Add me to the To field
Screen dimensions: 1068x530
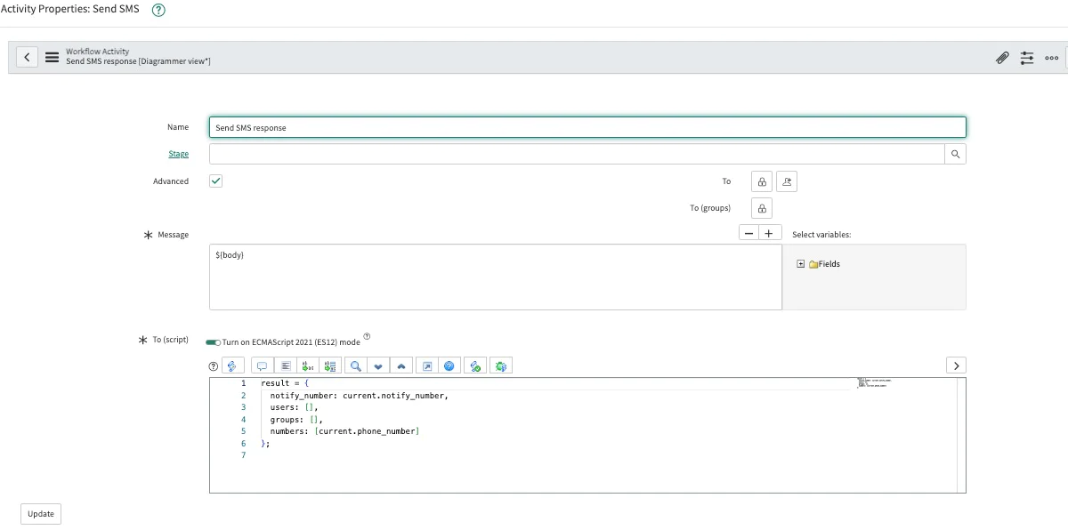click(x=787, y=181)
